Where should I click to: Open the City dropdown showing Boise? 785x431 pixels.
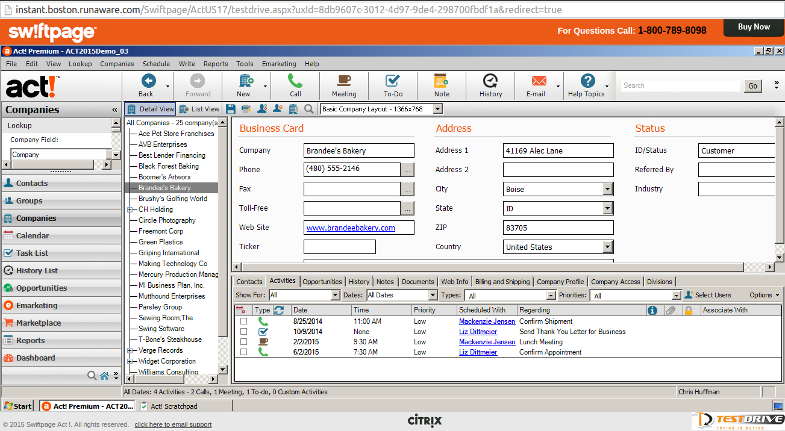pyautogui.click(x=608, y=189)
